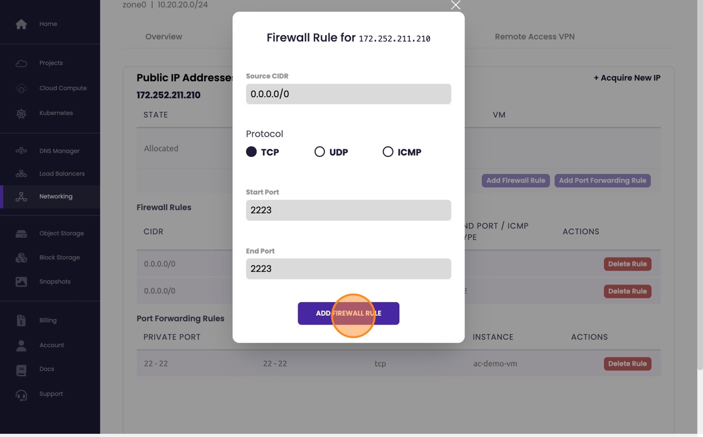This screenshot has height=437, width=703.
Task: Switch to the Overview tab
Action: click(164, 37)
